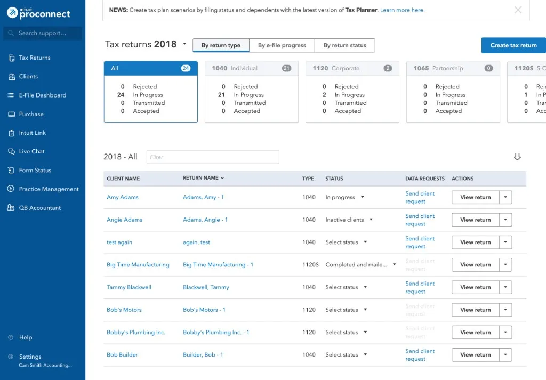Open Practice Management in the sidebar
The width and height of the screenshot is (546, 380).
coord(49,189)
